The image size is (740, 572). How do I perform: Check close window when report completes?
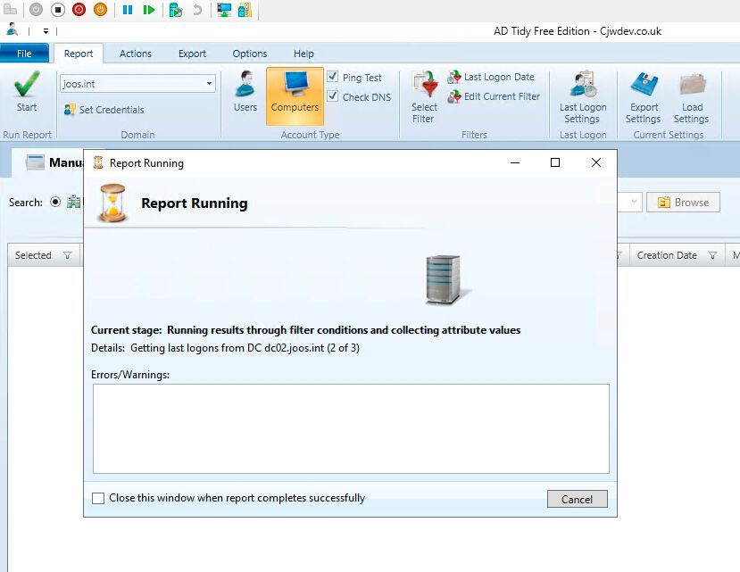(x=98, y=498)
